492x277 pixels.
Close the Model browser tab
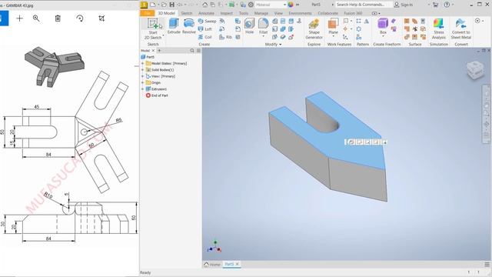[x=153, y=51]
